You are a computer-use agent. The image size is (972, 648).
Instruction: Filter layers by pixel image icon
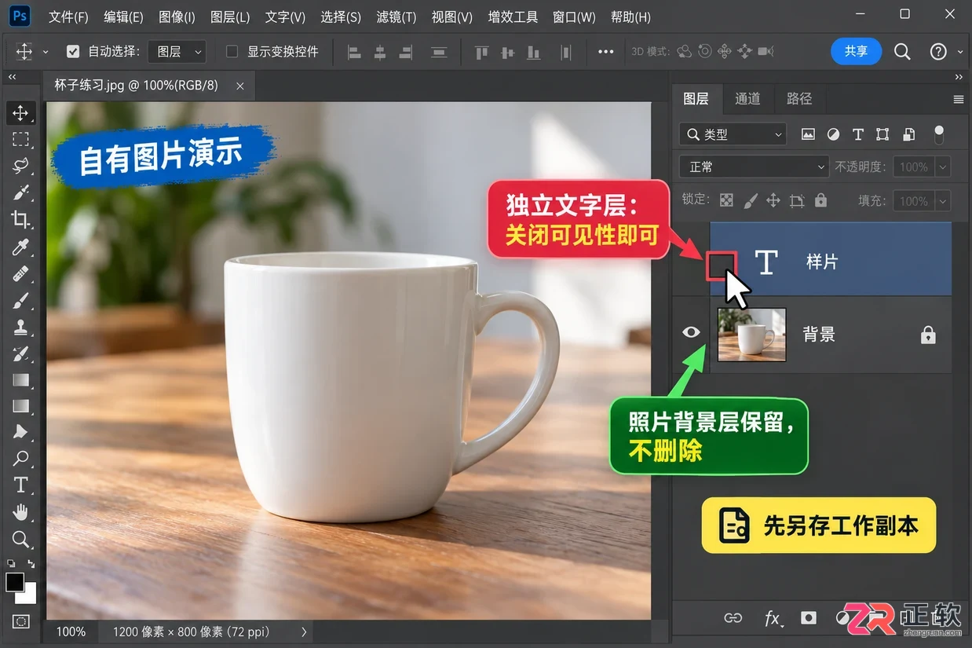click(808, 134)
